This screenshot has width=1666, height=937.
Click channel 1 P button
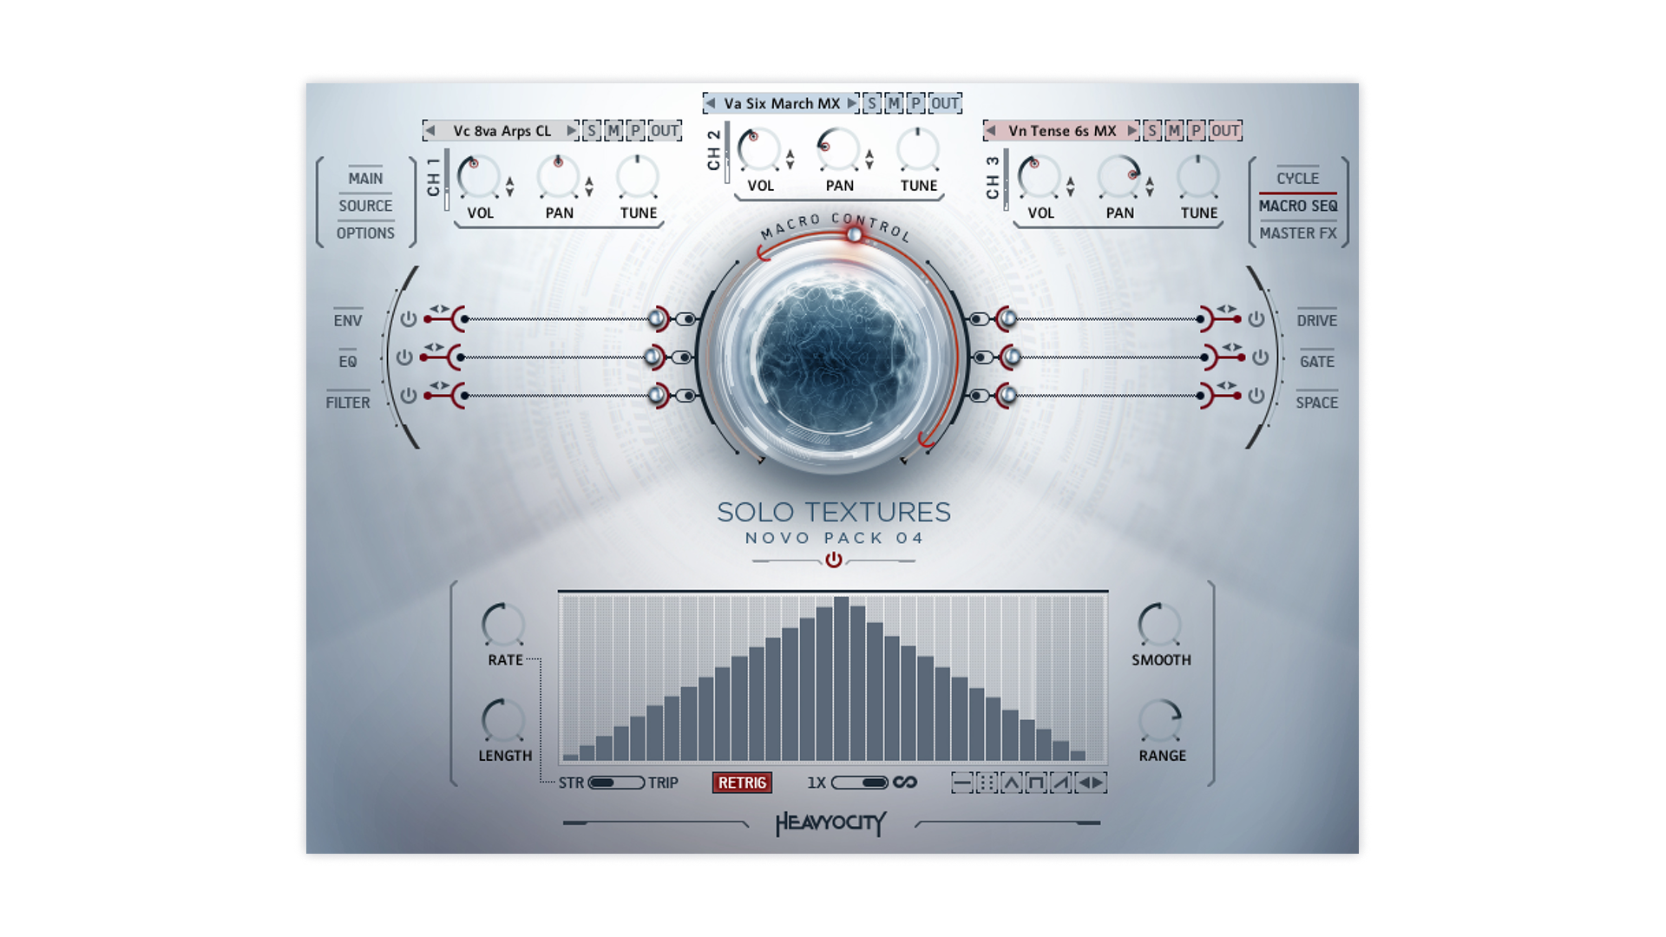(x=635, y=131)
